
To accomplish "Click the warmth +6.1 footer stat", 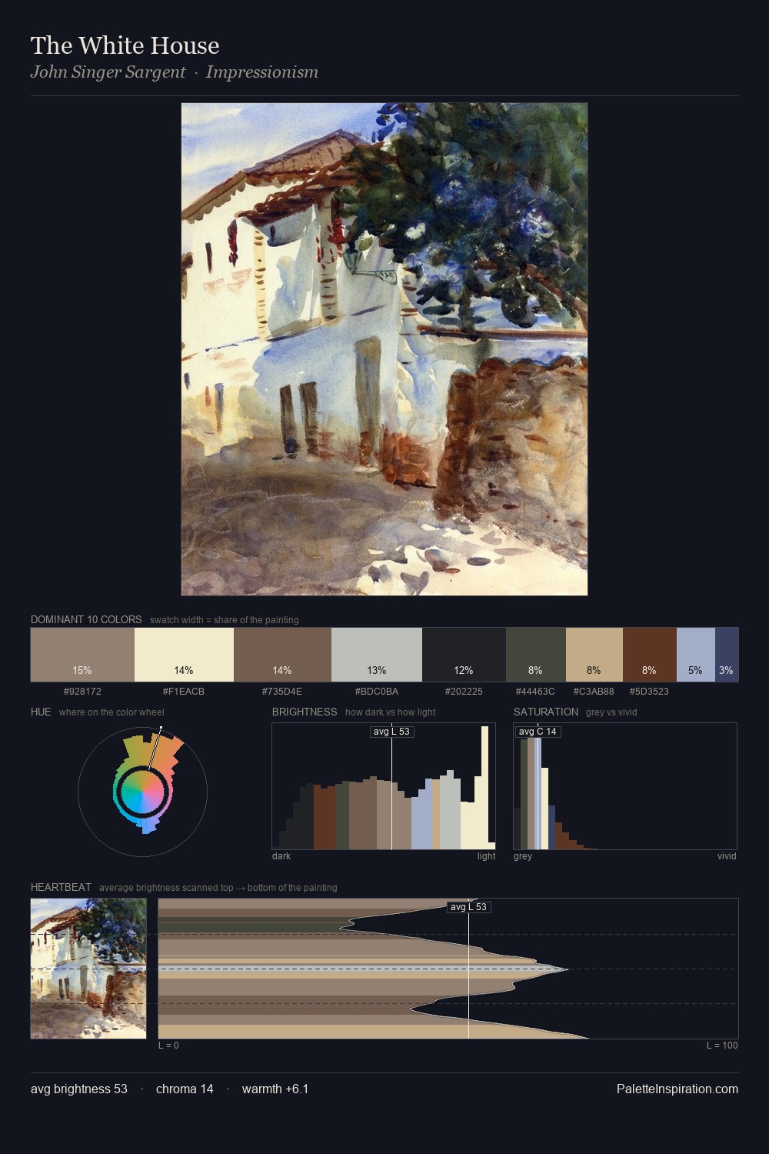I will click(x=275, y=1089).
